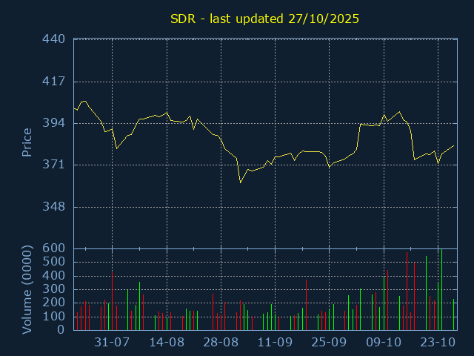Click the tallest green volume bar
The image size is (474, 356).
tap(441, 289)
